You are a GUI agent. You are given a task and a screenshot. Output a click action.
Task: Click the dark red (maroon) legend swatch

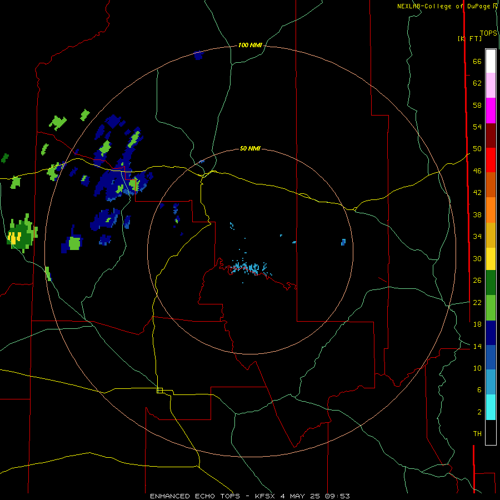tap(491, 136)
